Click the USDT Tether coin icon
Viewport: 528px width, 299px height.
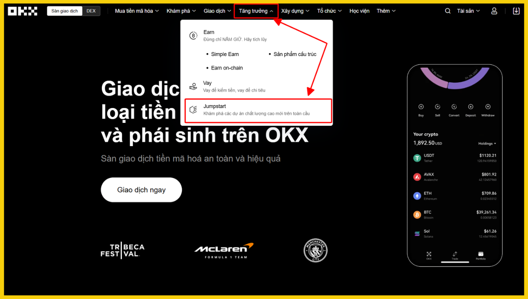pyautogui.click(x=417, y=158)
